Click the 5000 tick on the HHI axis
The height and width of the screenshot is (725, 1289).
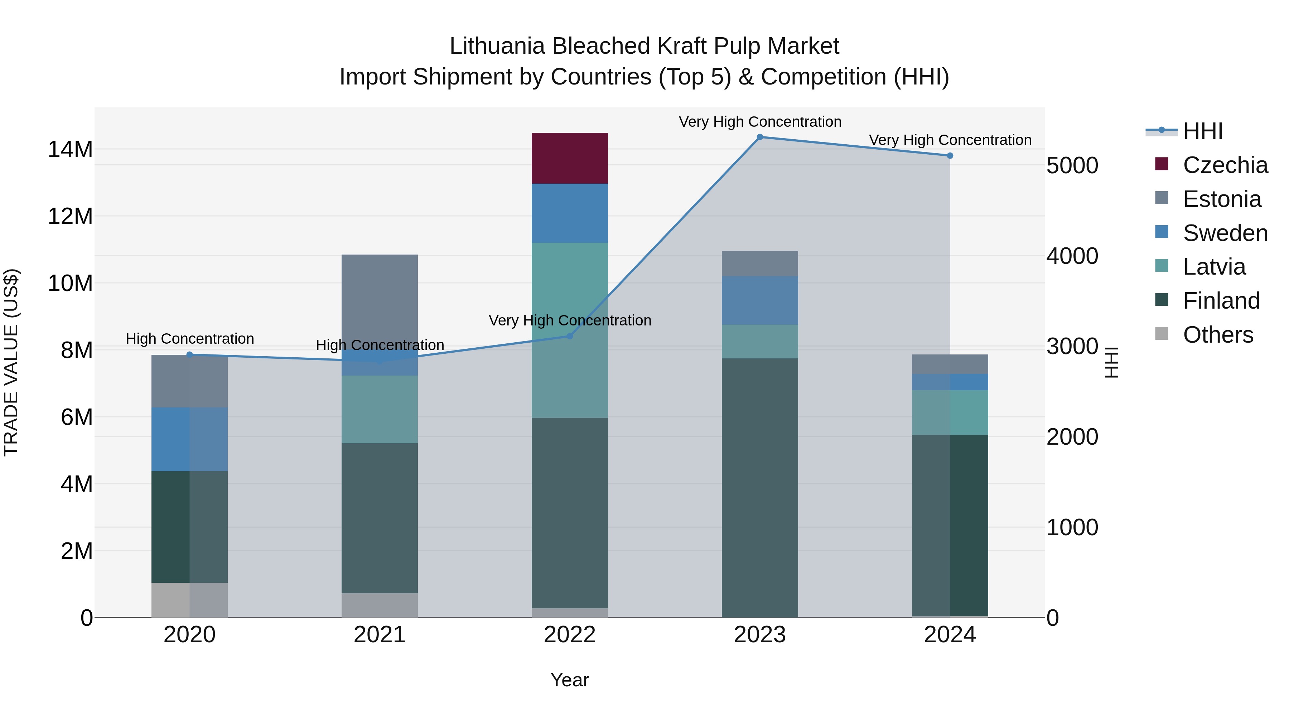click(x=1072, y=166)
